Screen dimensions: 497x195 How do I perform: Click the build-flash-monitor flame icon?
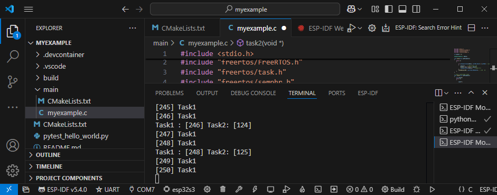[x=302, y=190]
